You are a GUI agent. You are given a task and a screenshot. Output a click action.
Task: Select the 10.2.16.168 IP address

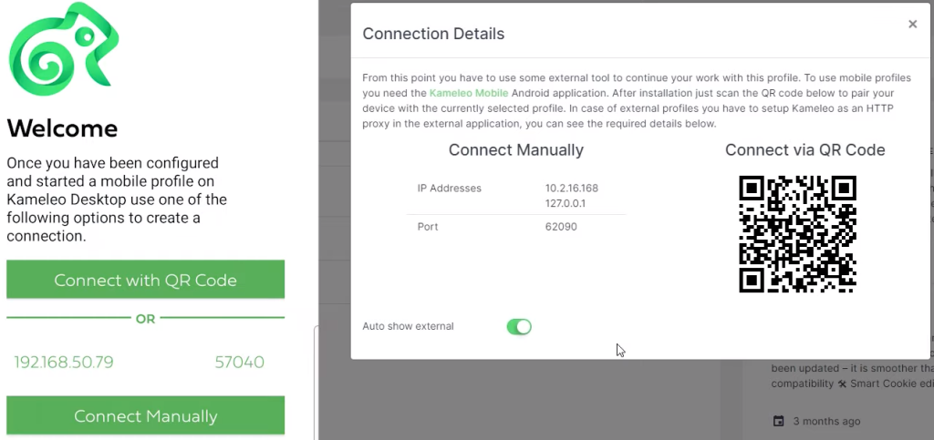coord(572,188)
